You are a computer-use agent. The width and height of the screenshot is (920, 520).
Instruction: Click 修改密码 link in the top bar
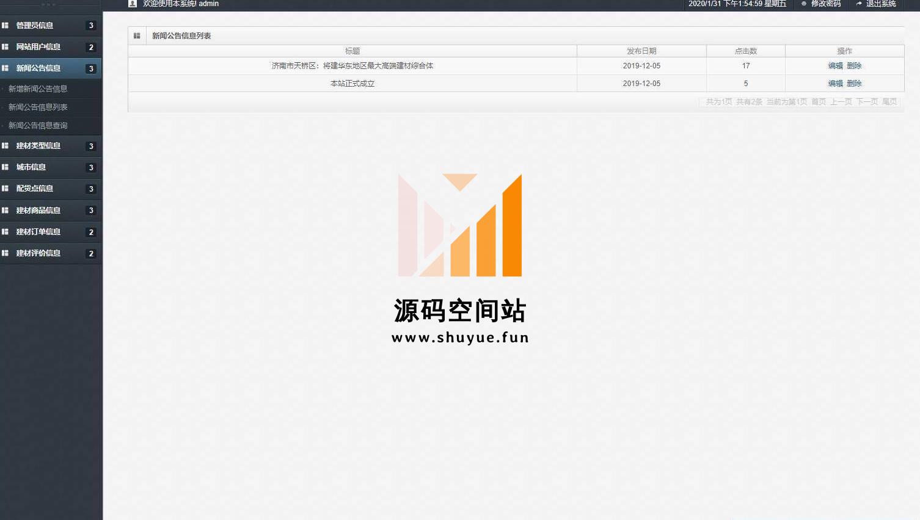(x=826, y=4)
